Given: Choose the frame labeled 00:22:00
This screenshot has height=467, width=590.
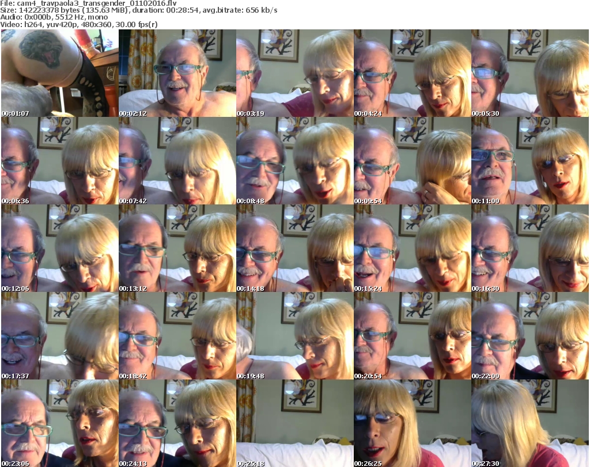Looking at the screenshot, I should 530,336.
